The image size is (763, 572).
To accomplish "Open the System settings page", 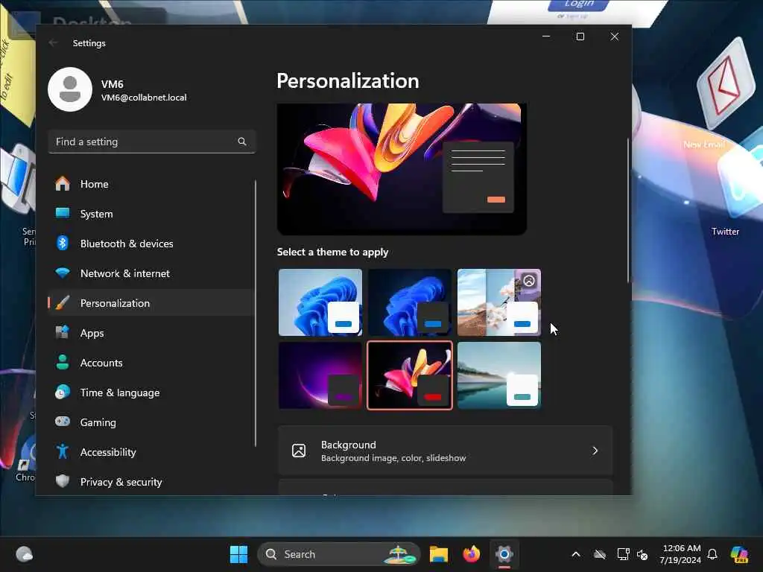I will (151, 214).
